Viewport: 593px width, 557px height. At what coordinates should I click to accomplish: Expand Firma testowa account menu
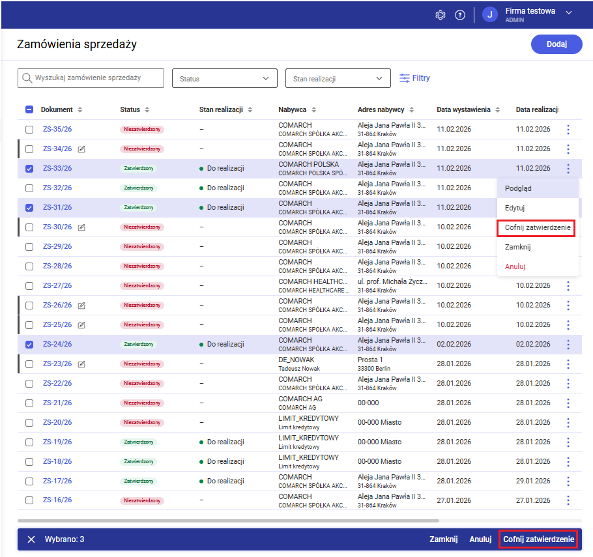tap(568, 13)
